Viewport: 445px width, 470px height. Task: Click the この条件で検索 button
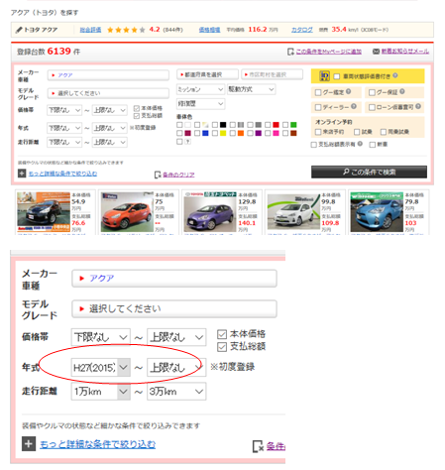[x=369, y=172]
